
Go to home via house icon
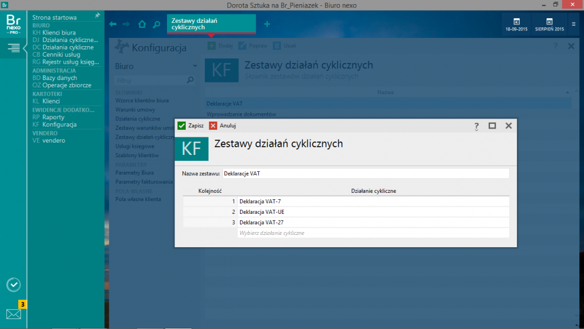tap(142, 25)
